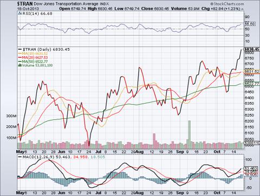Click the volume bars icon in the legend

pos(20,65)
